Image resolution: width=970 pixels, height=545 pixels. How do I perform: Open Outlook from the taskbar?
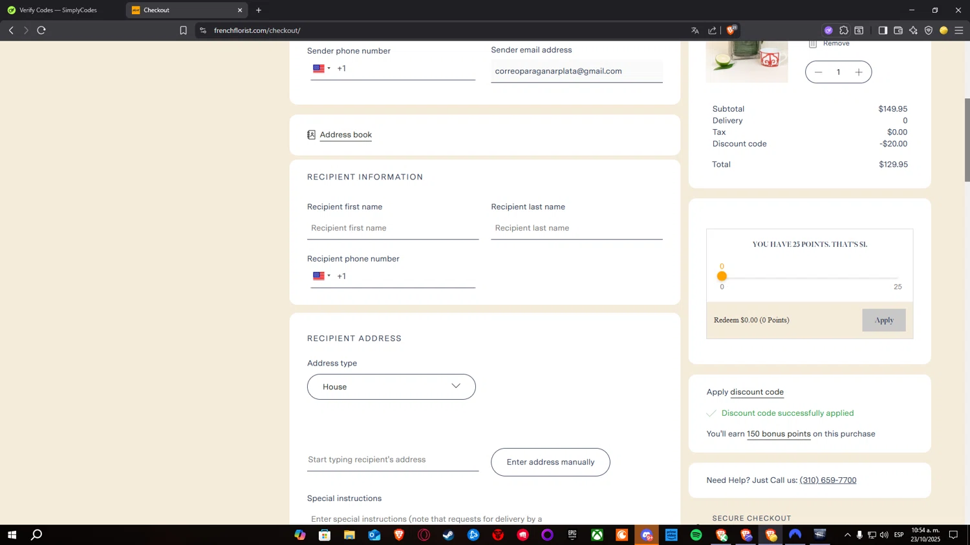point(374,535)
